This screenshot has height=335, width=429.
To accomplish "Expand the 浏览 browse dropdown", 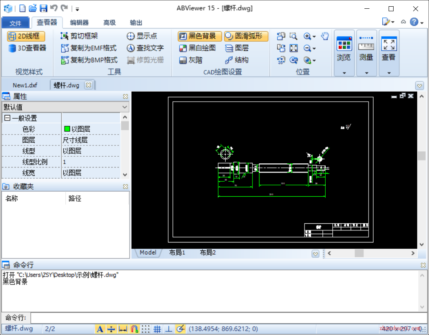I will [344, 73].
